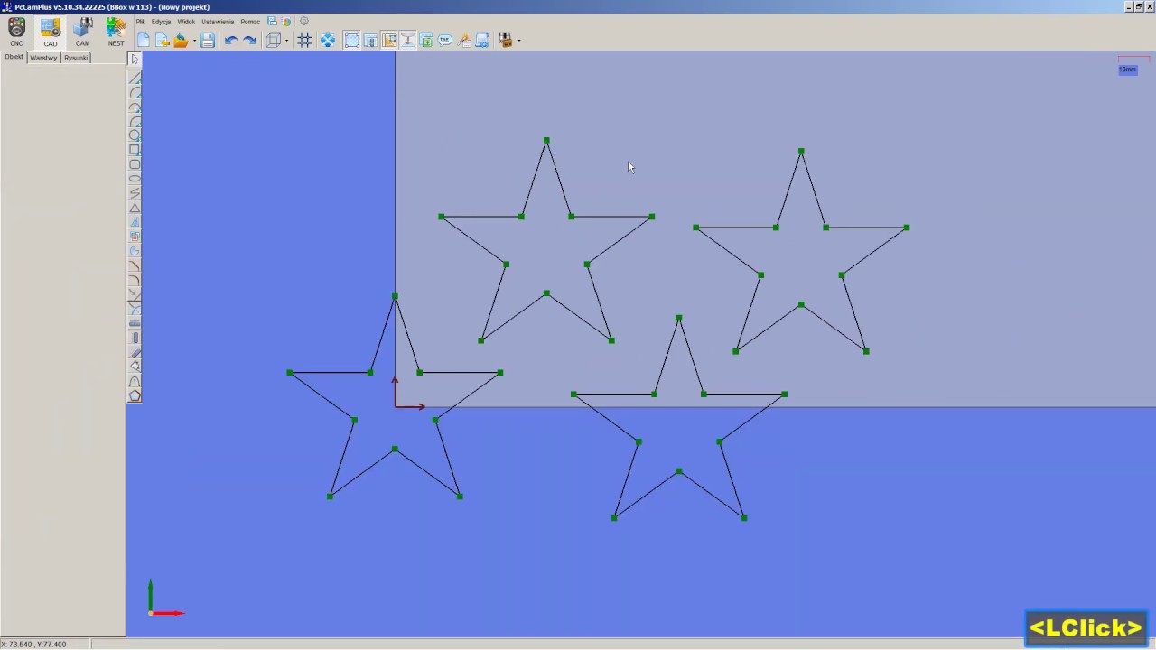Screen dimensions: 1156x650
Task: Click the 3D view cube icon
Action: coord(274,41)
